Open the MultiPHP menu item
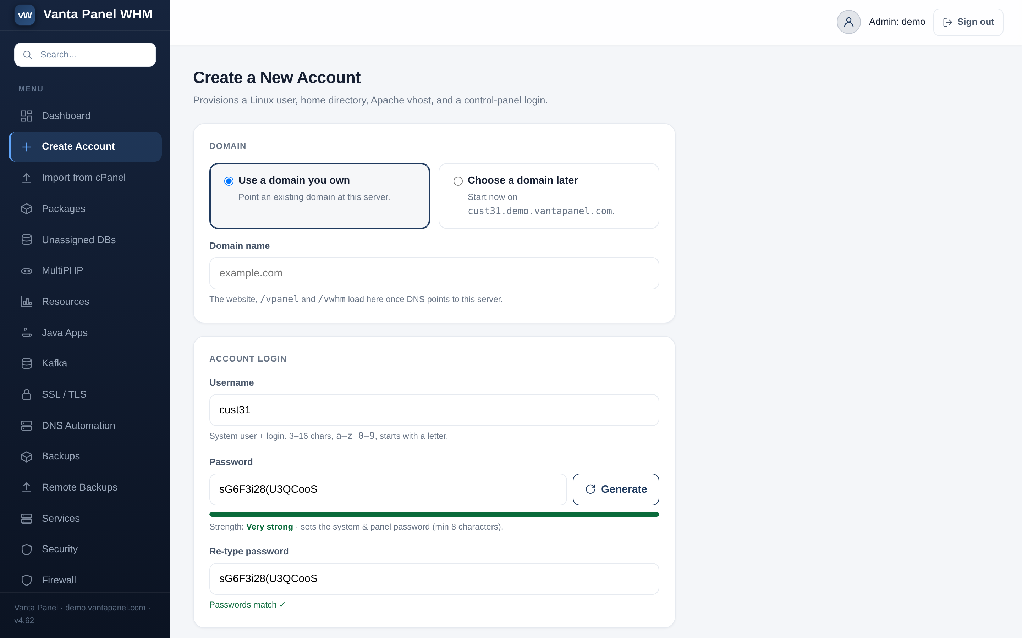This screenshot has height=638, width=1022. (85, 271)
